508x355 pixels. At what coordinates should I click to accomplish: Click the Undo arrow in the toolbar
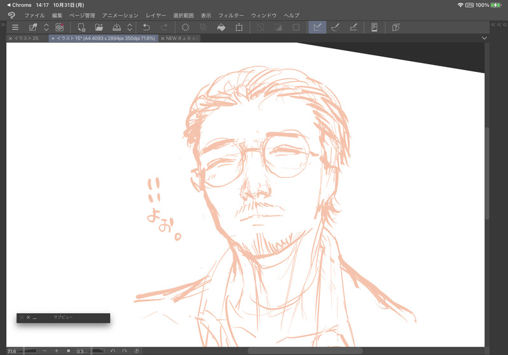coord(147,27)
